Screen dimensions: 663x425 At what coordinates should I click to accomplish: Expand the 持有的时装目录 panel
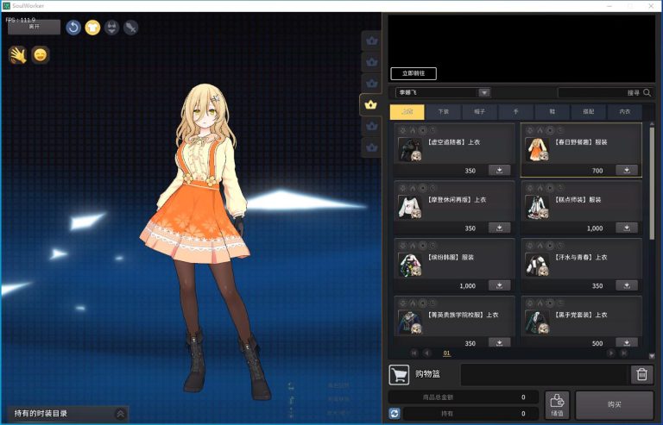[x=67, y=414]
